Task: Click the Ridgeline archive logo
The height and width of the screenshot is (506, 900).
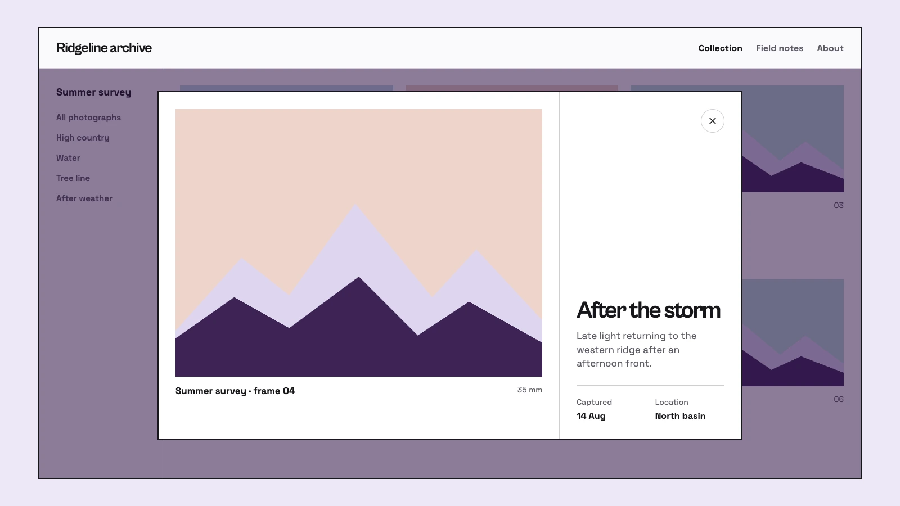Action: coord(104,48)
